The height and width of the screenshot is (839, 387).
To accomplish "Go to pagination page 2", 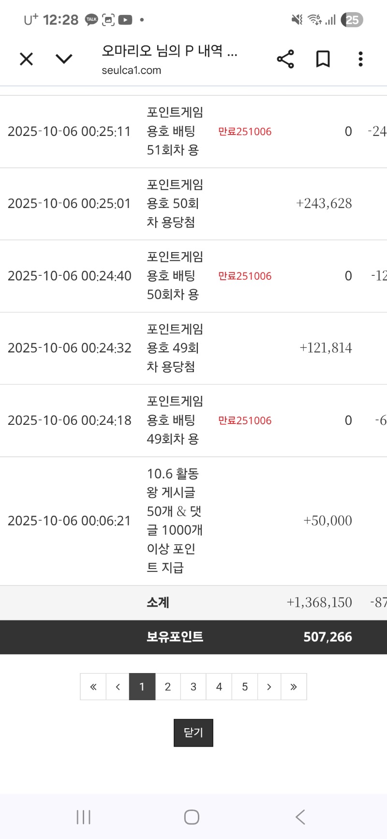I will [168, 687].
